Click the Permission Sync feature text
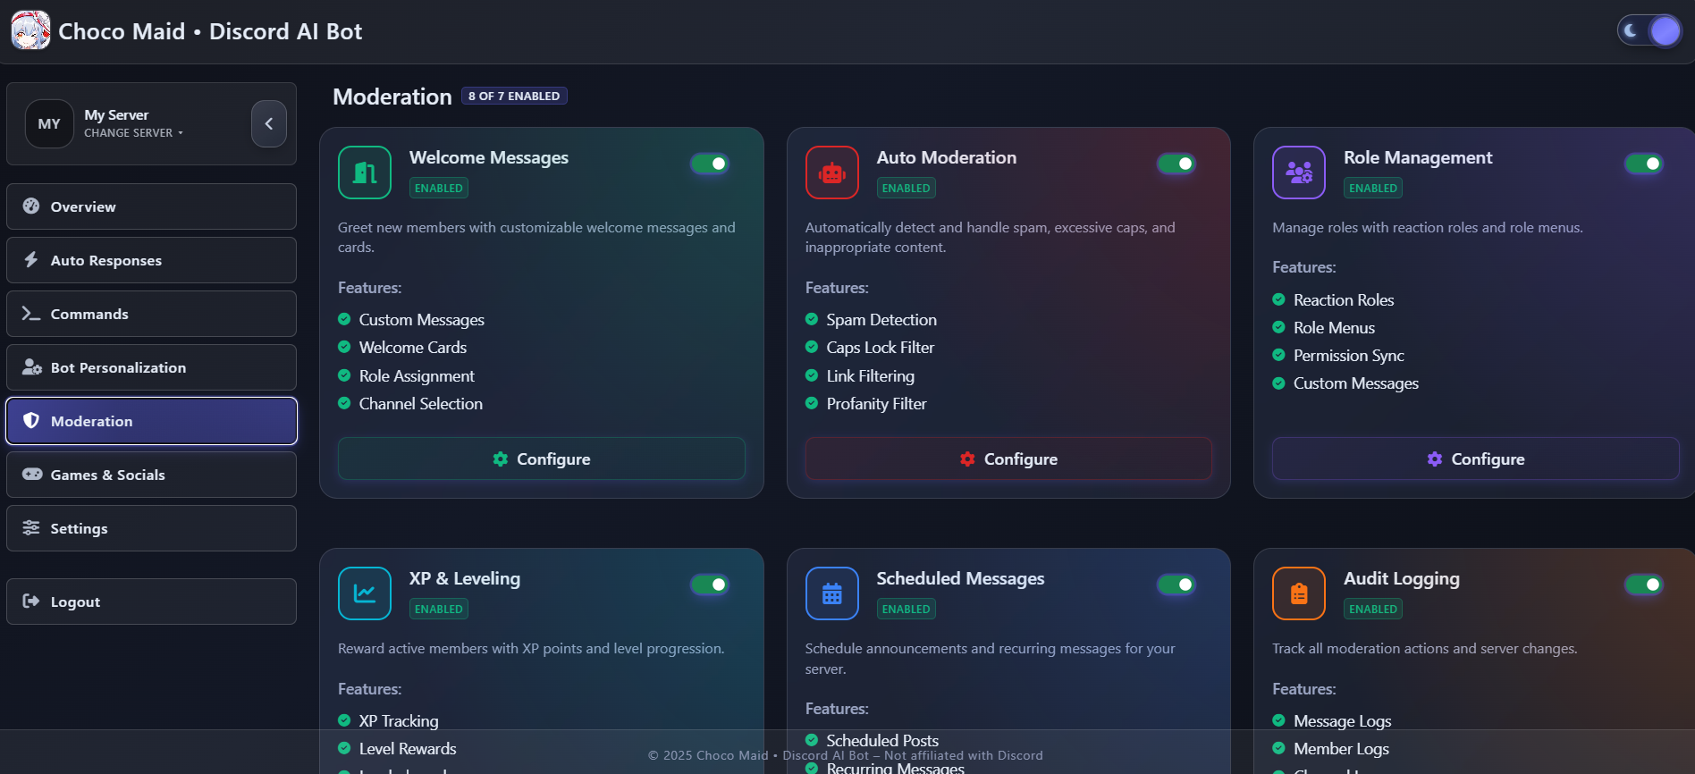The height and width of the screenshot is (774, 1695). pos(1348,356)
